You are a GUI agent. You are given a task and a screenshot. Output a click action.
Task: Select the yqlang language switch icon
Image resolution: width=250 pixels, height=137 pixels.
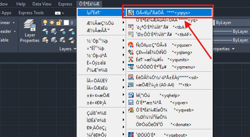click(x=131, y=52)
